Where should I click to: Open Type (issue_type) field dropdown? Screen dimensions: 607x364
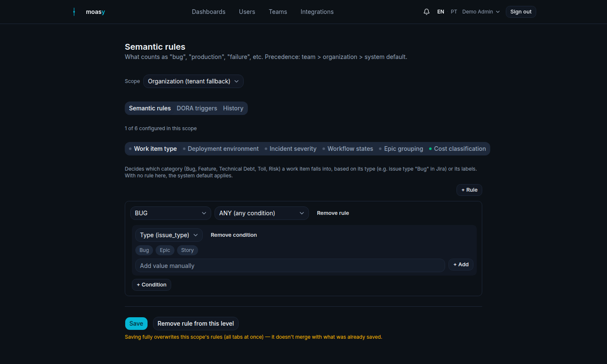(169, 235)
